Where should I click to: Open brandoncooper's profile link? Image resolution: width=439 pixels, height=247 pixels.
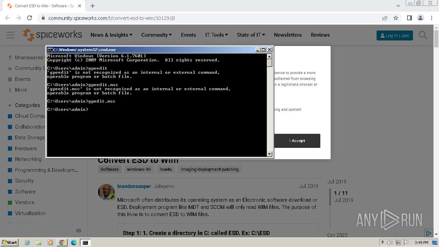[x=134, y=186]
